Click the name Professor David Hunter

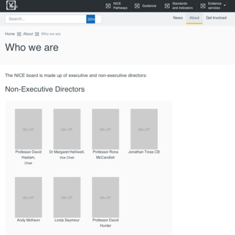pos(106,223)
